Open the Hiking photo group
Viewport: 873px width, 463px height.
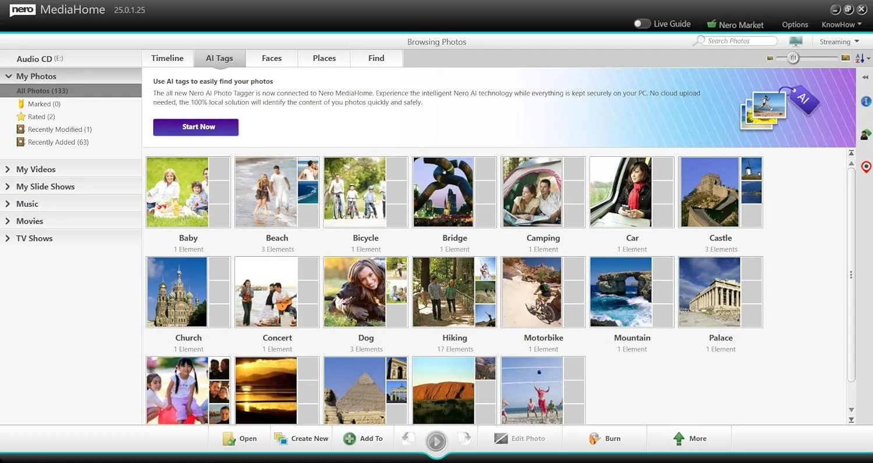point(455,292)
